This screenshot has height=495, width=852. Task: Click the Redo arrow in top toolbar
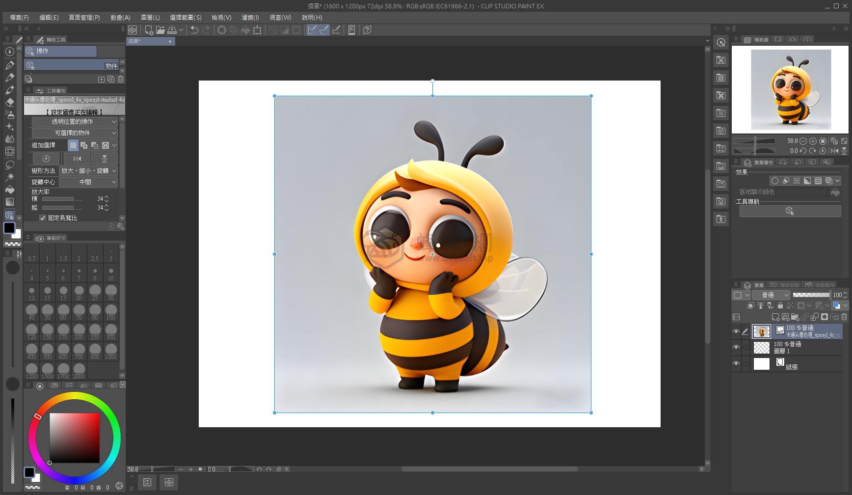206,30
